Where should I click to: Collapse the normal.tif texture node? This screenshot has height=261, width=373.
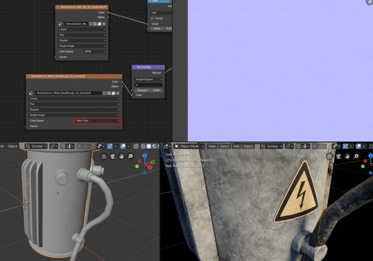[x=29, y=76]
